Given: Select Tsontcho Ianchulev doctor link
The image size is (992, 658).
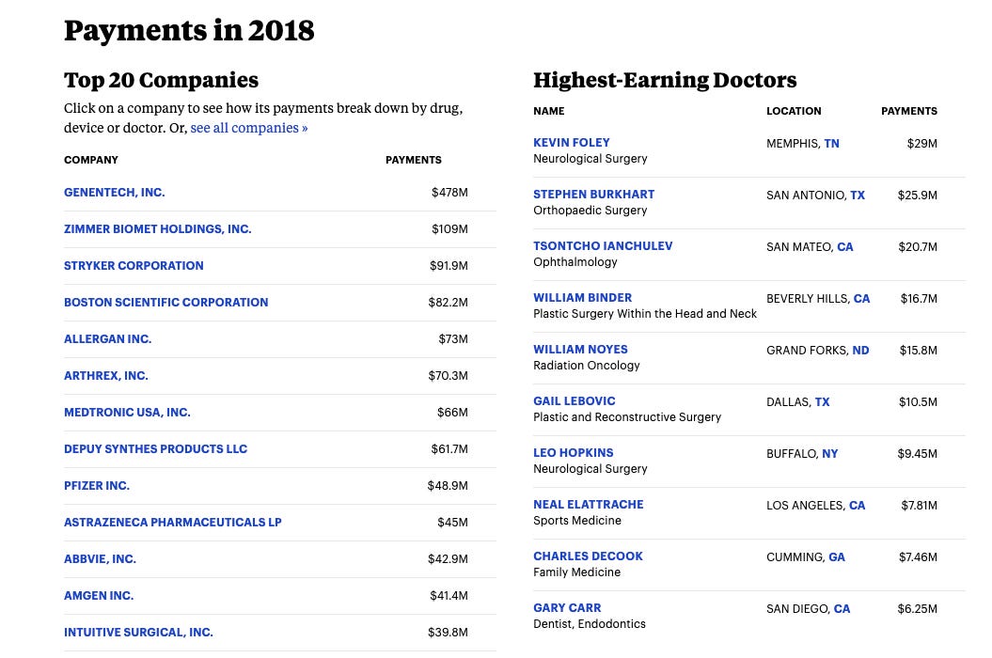Looking at the screenshot, I should [x=603, y=246].
